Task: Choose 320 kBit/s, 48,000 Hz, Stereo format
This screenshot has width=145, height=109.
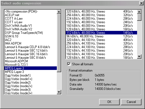Action: tap(101, 11)
